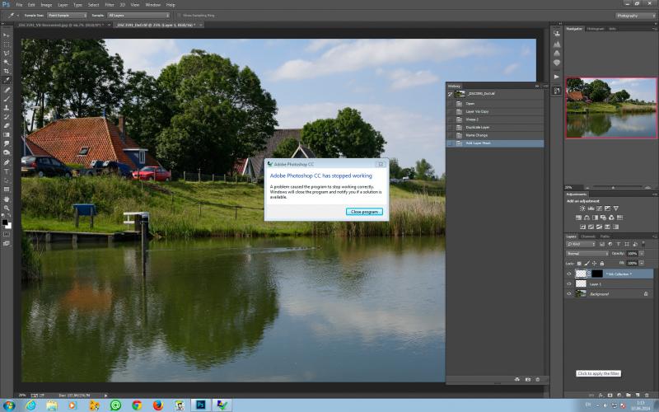The height and width of the screenshot is (412, 659).
Task: Open Sample Size dropdown
Action: [x=67, y=15]
